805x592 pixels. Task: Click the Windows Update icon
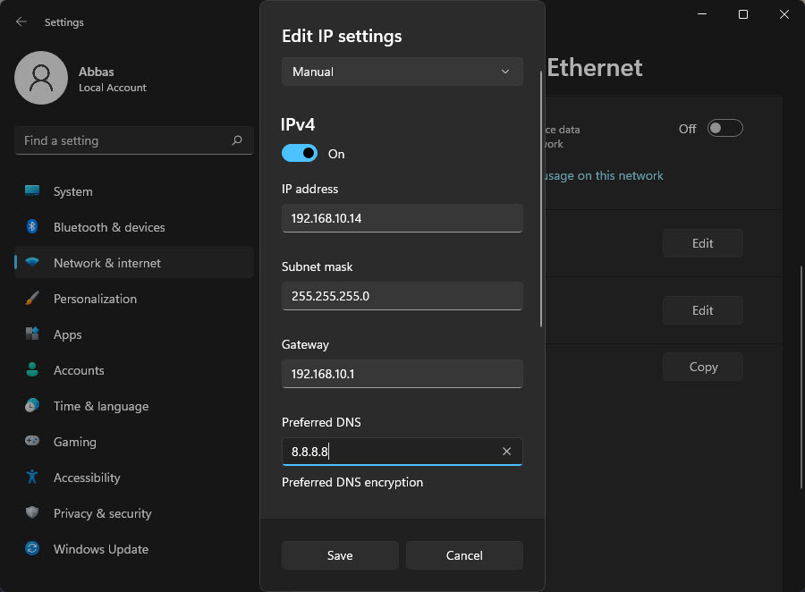[34, 549]
